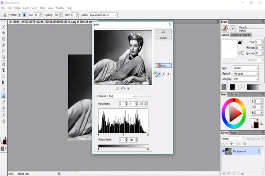This screenshot has width=265, height=176.
Task: Open the Method Mild cover dropdown
Action: click(x=246, y=74)
